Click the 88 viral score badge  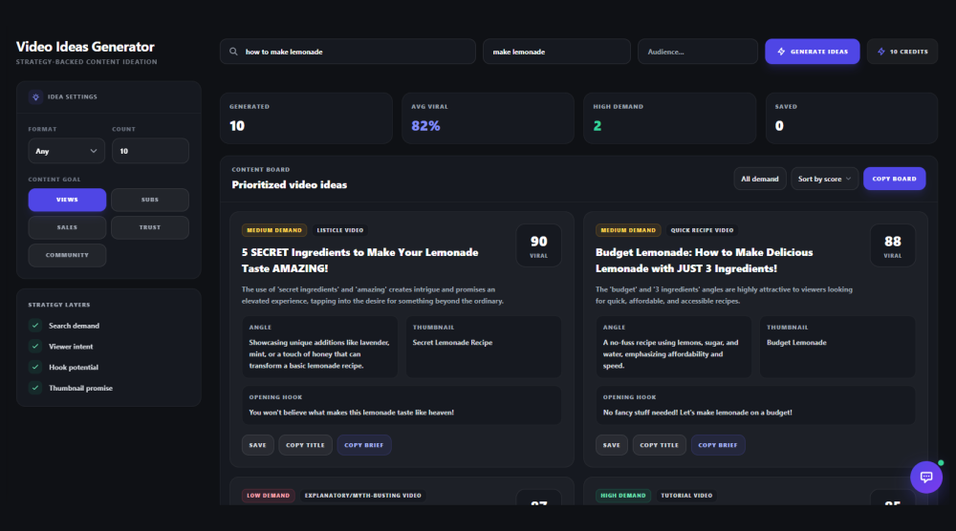coord(893,245)
